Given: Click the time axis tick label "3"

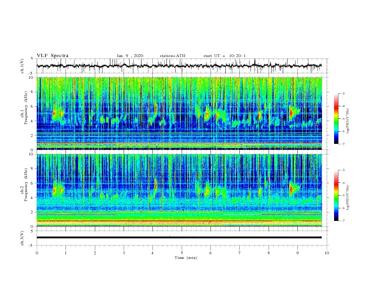Looking at the screenshot, I should click(124, 253).
